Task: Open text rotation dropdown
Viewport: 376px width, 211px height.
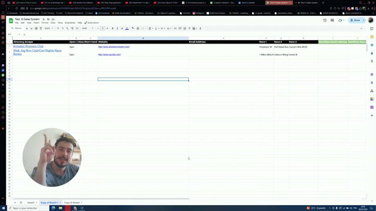Action: tap(169, 29)
